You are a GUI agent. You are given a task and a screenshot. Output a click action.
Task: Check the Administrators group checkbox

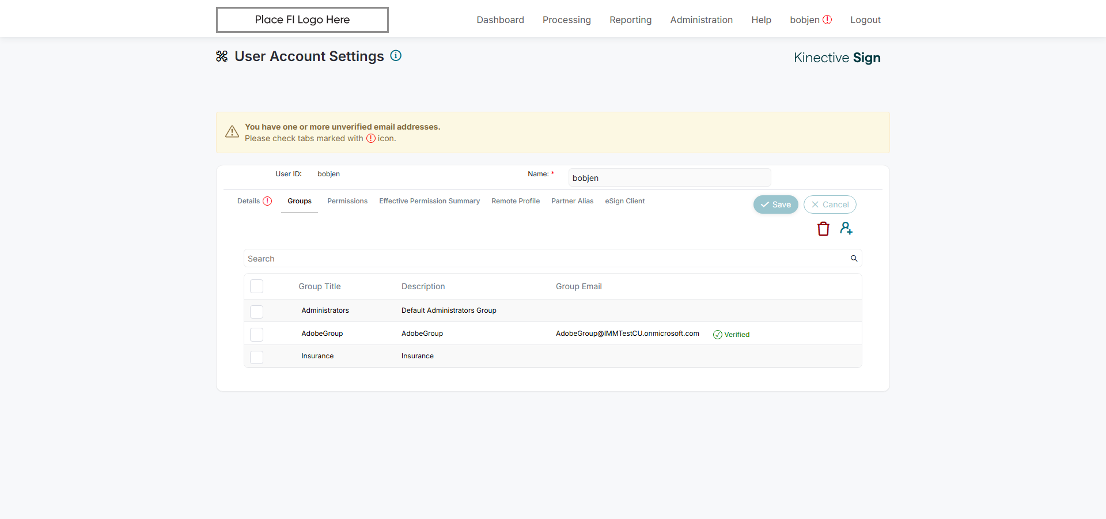coord(257,312)
